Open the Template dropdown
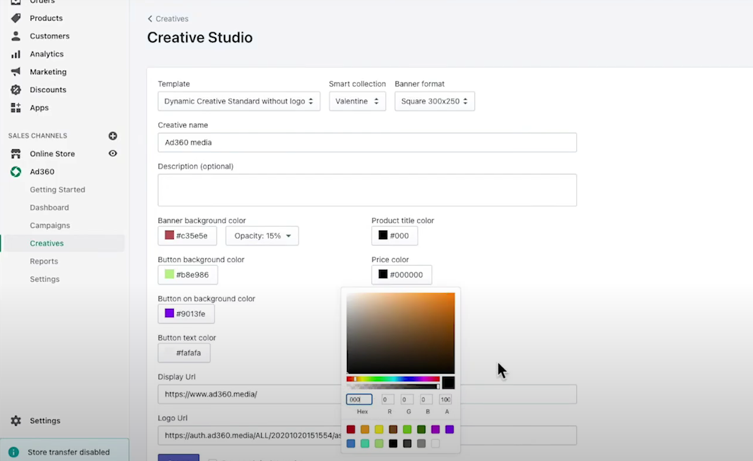Screen dimensions: 753x461 (x=239, y=101)
